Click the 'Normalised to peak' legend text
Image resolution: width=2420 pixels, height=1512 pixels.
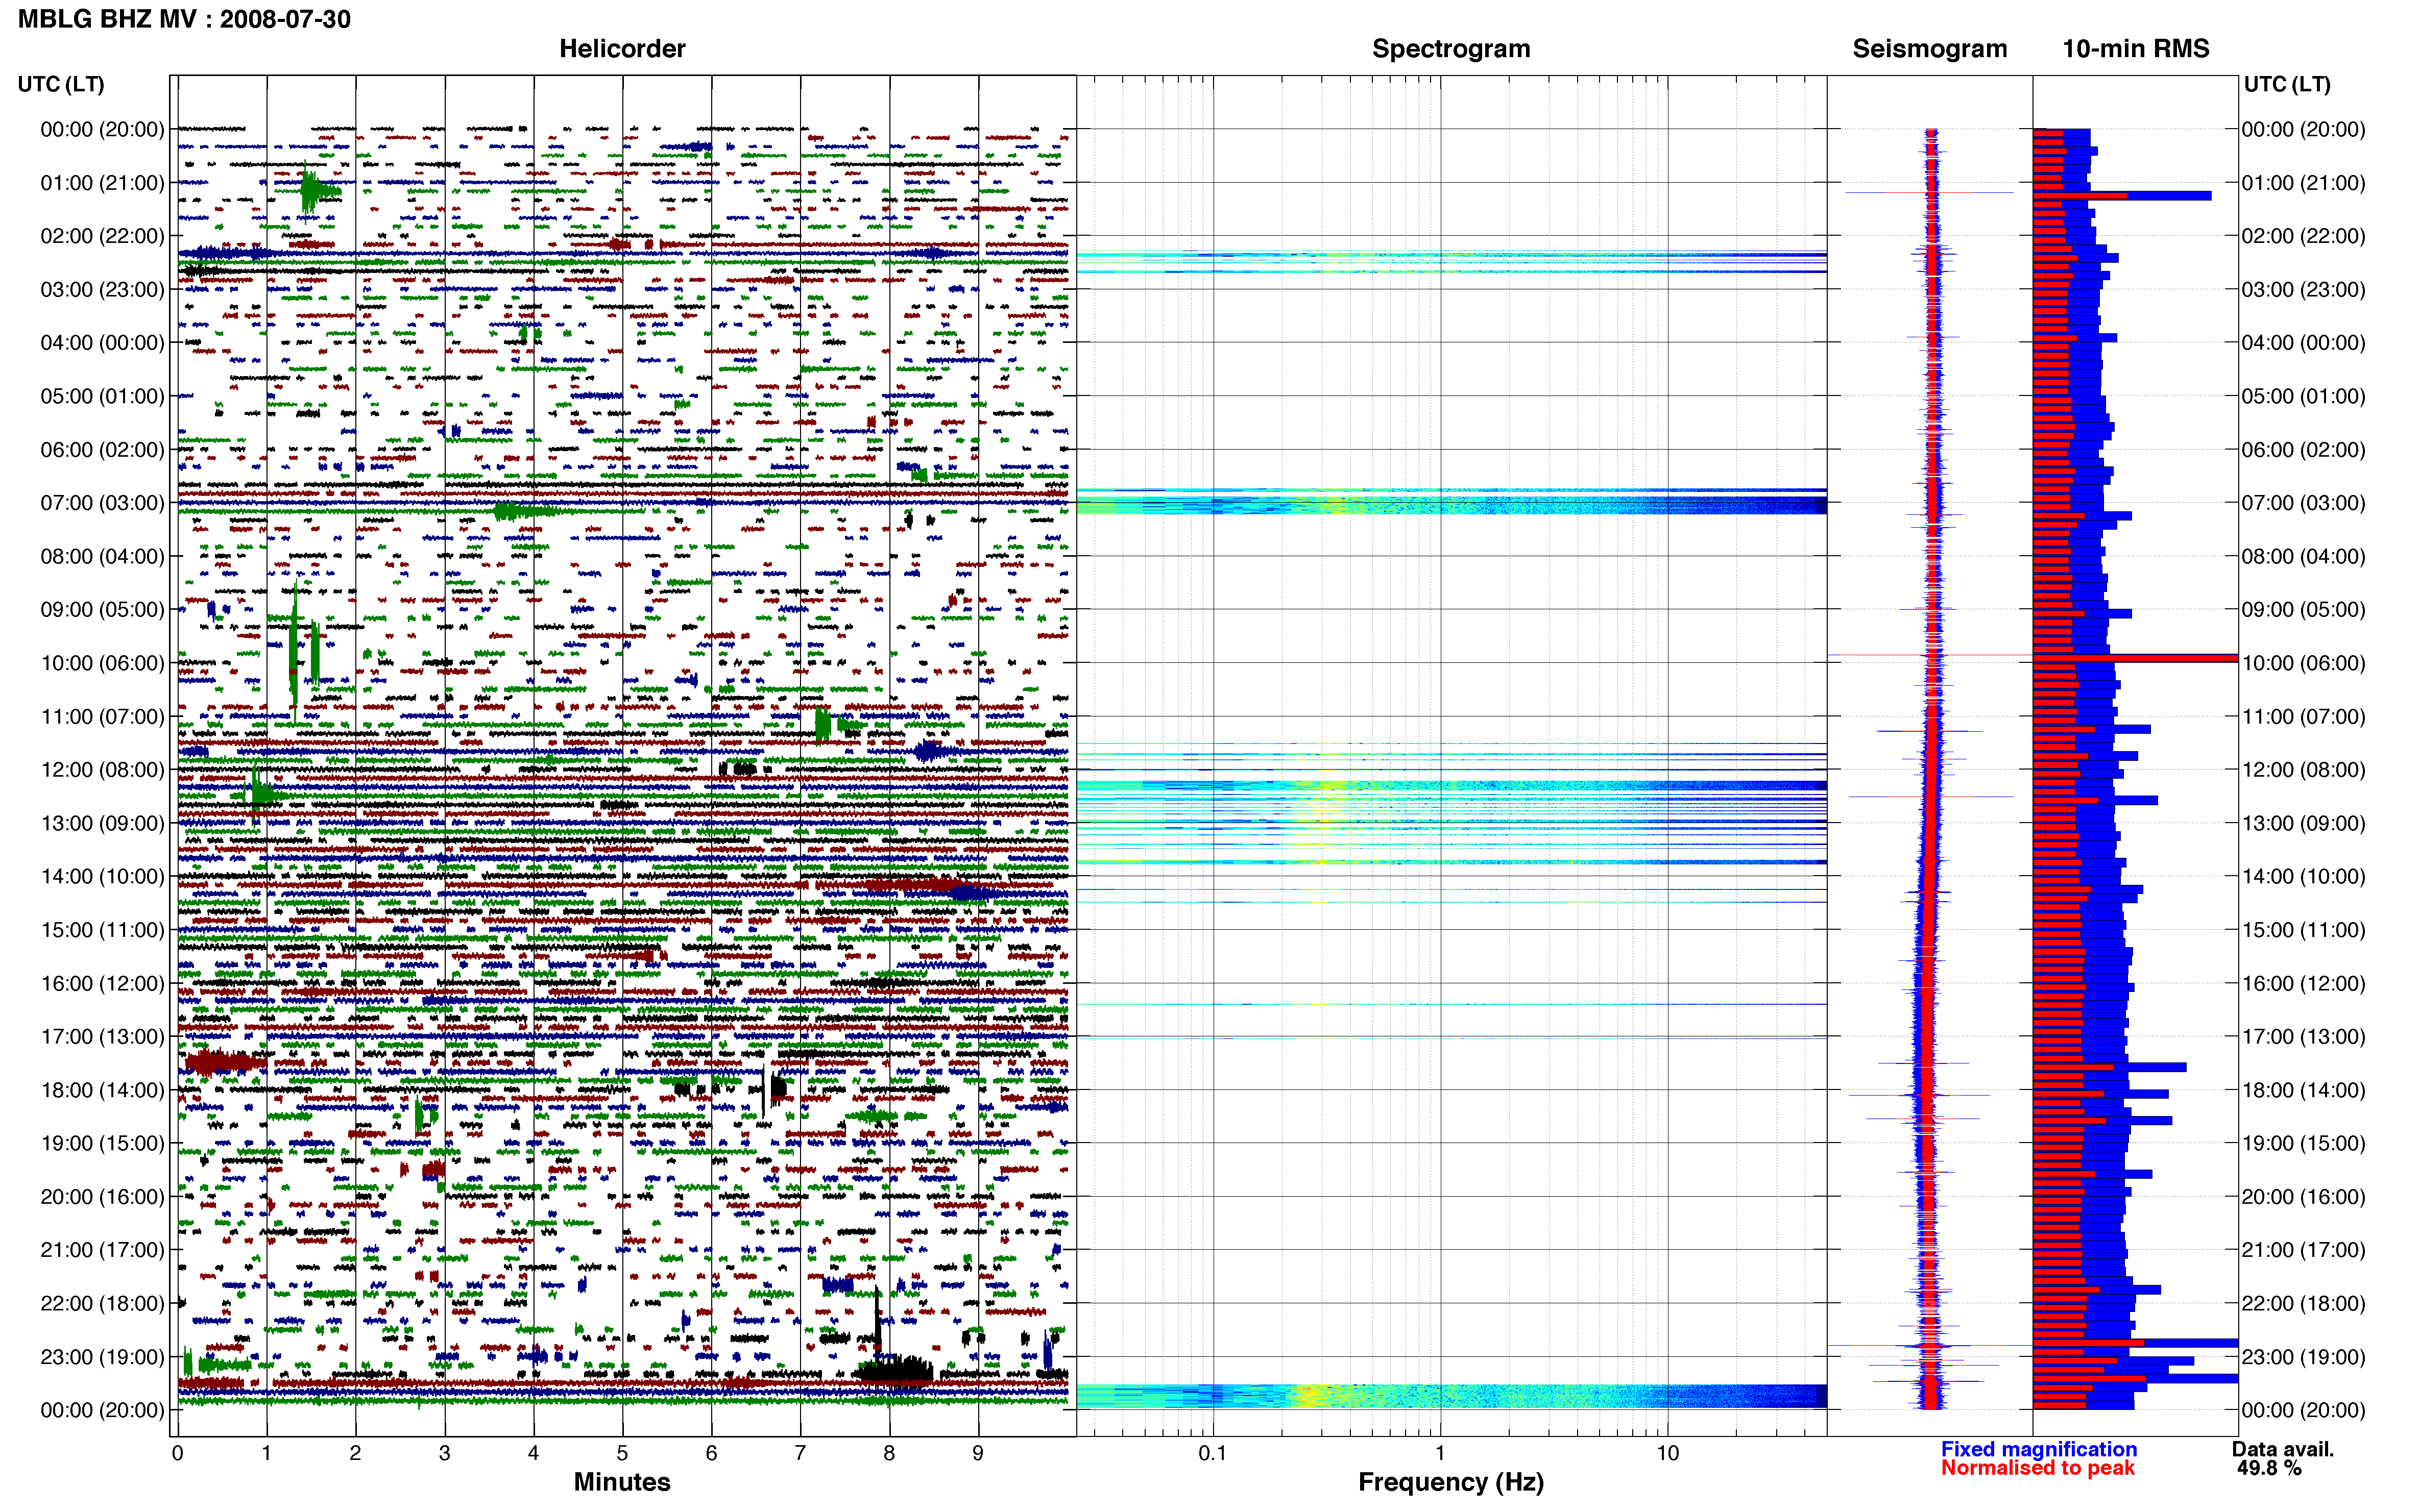pos(2038,1468)
